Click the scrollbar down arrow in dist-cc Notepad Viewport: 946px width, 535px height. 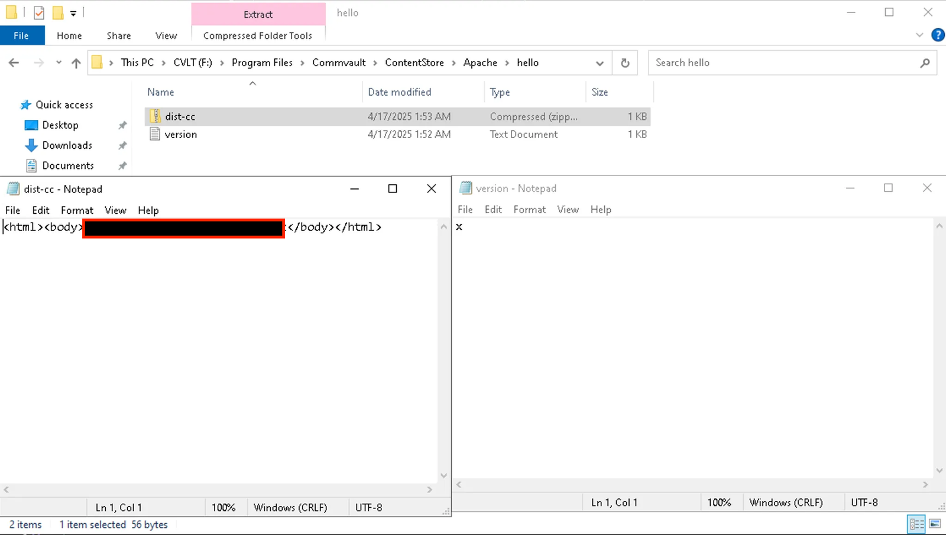443,475
